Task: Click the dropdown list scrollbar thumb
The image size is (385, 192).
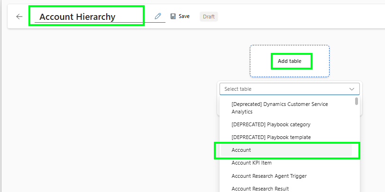Action: (357, 101)
